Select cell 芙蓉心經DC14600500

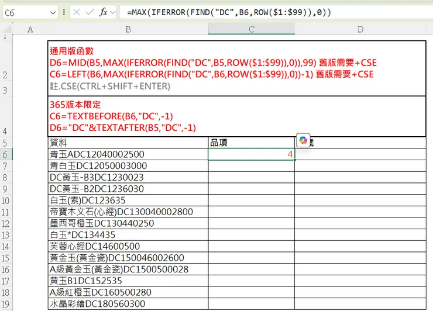(x=128, y=246)
